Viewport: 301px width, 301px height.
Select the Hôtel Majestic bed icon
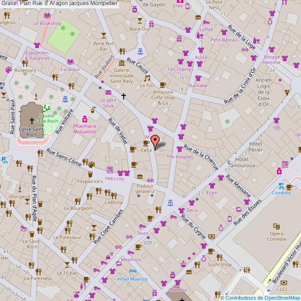(x=133, y=272)
